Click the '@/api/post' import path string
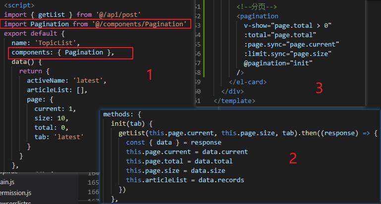Viewport: 381px width, 204px height. coord(118,15)
